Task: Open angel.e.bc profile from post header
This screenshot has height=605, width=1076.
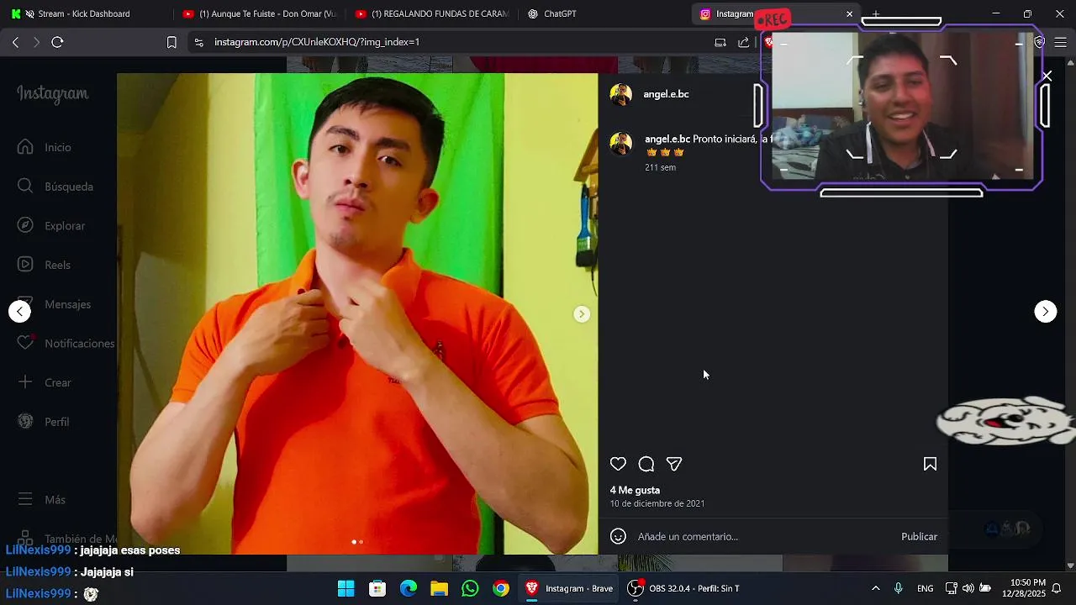Action: point(666,94)
